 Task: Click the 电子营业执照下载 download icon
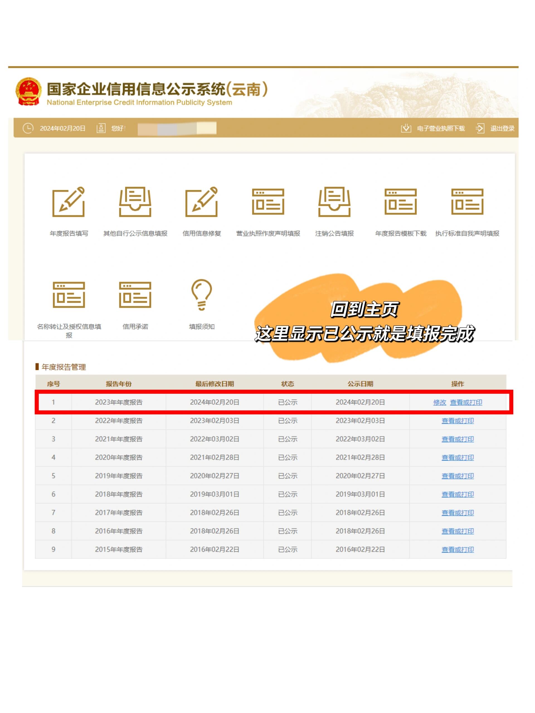click(406, 128)
